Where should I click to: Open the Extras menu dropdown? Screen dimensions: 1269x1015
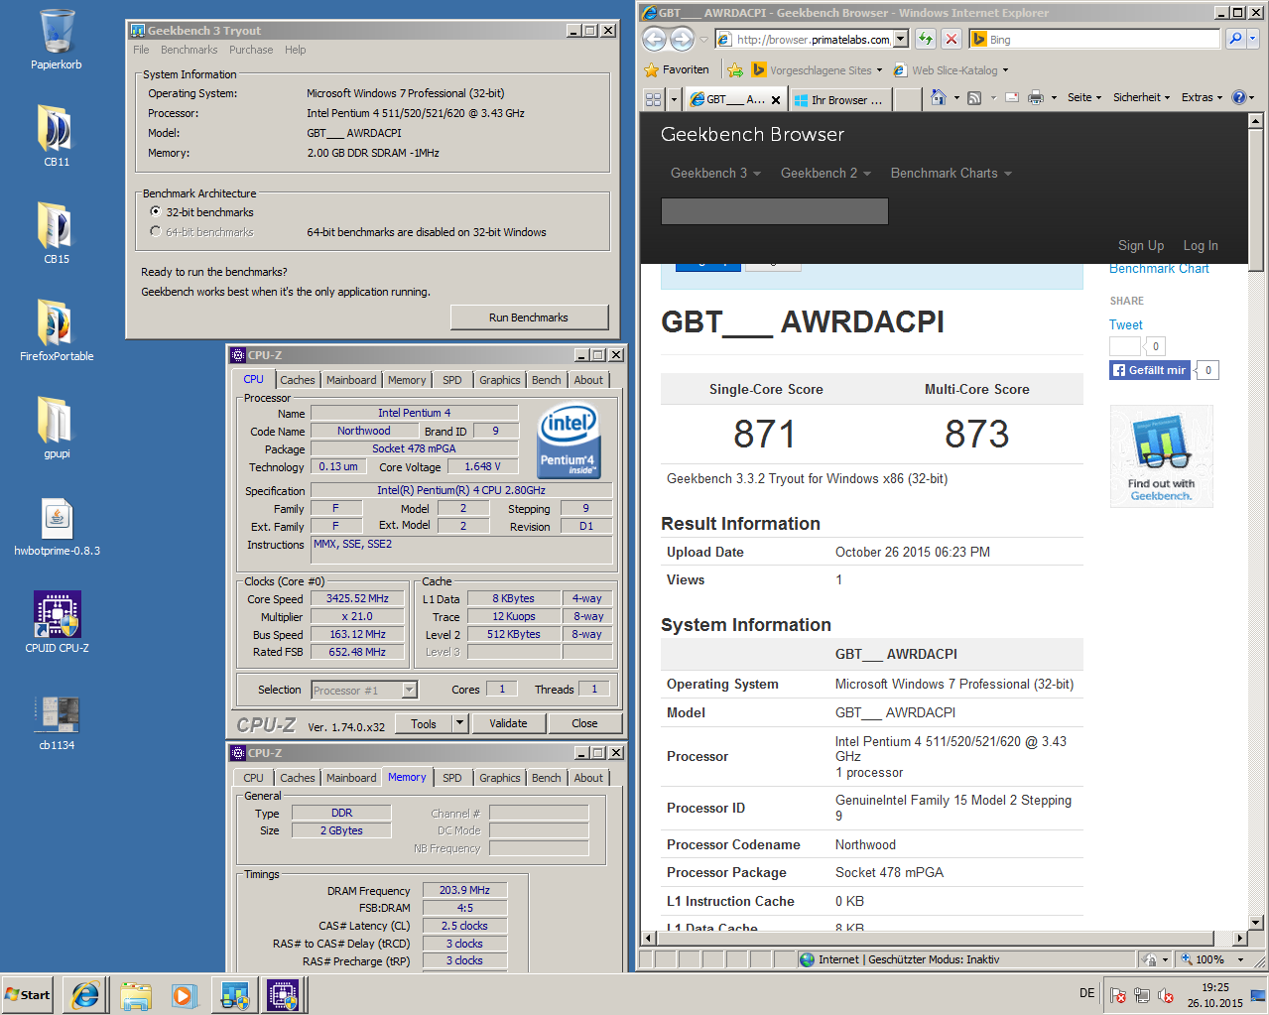click(1202, 97)
